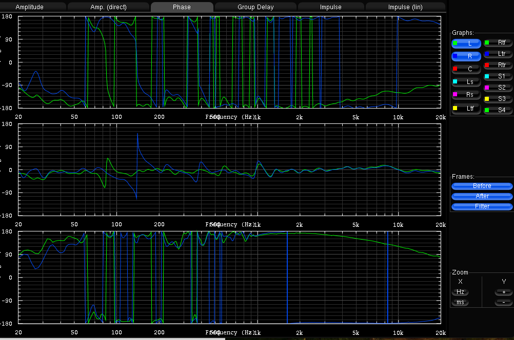Enable the Ltr channel graph
This screenshot has height=340, width=514.
click(x=497, y=54)
